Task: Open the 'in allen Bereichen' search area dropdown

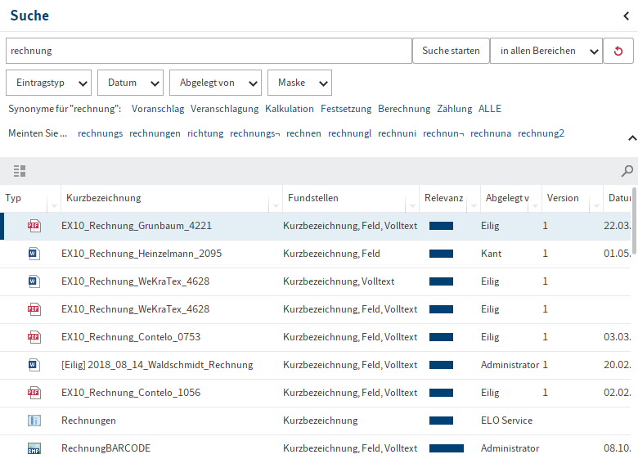Action: pos(546,51)
